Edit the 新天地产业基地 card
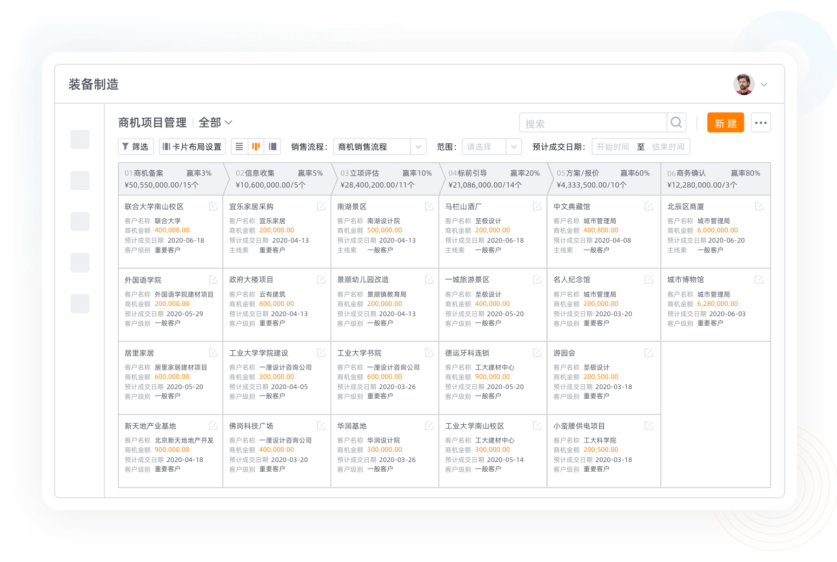 (214, 426)
